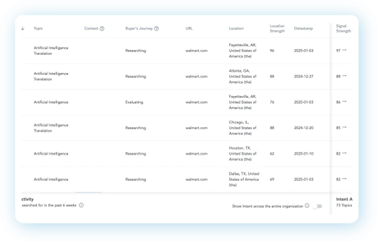
Task: Select the topic in the 2025-01-03 Fayetteville Researching row
Action: [51, 51]
